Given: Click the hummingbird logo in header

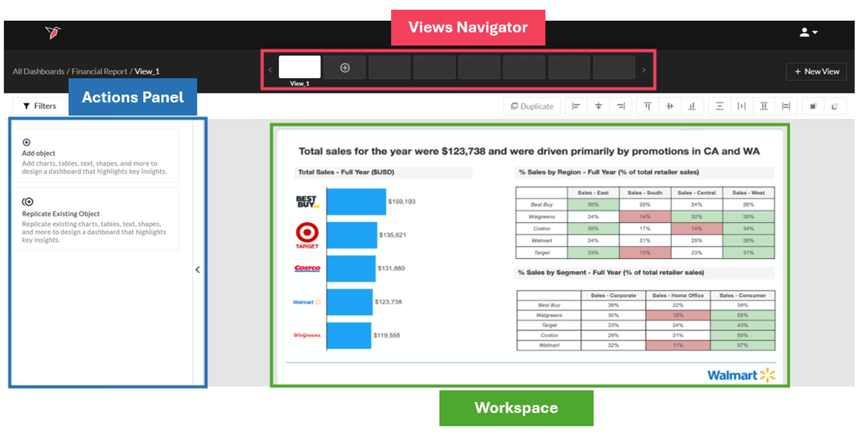Looking at the screenshot, I should coord(53,33).
